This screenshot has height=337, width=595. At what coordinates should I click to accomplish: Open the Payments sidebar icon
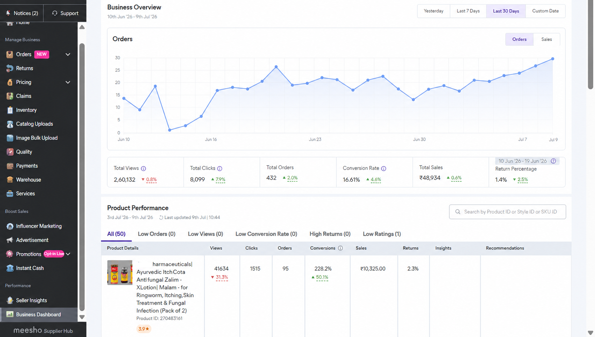tap(10, 166)
